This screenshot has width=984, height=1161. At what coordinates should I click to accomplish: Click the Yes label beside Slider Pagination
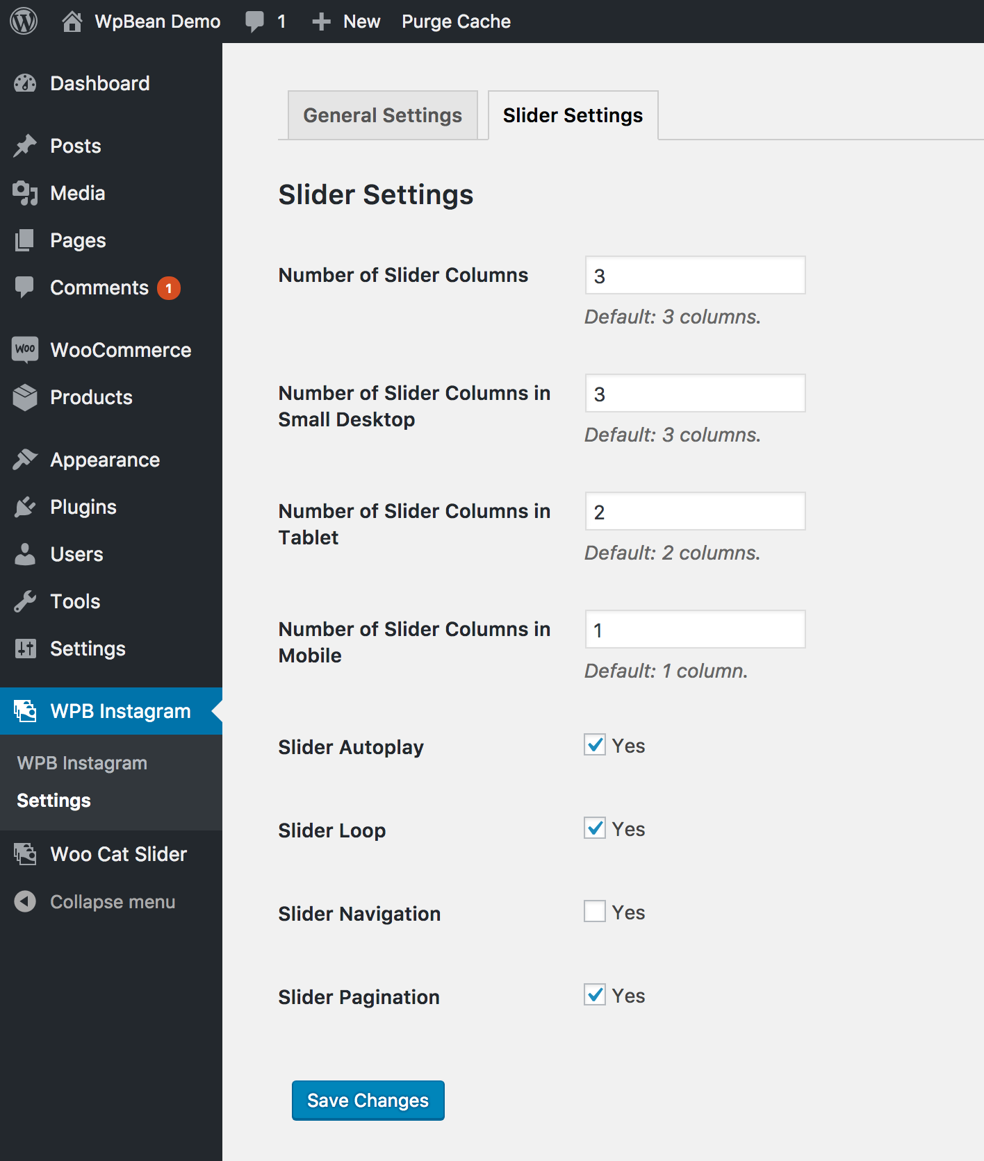click(628, 996)
